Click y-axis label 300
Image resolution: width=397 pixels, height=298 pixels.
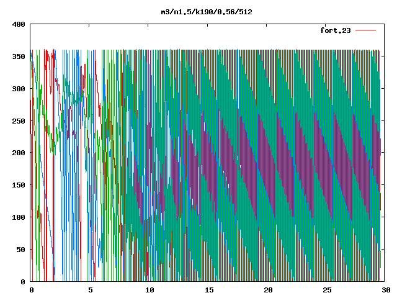pyautogui.click(x=19, y=89)
